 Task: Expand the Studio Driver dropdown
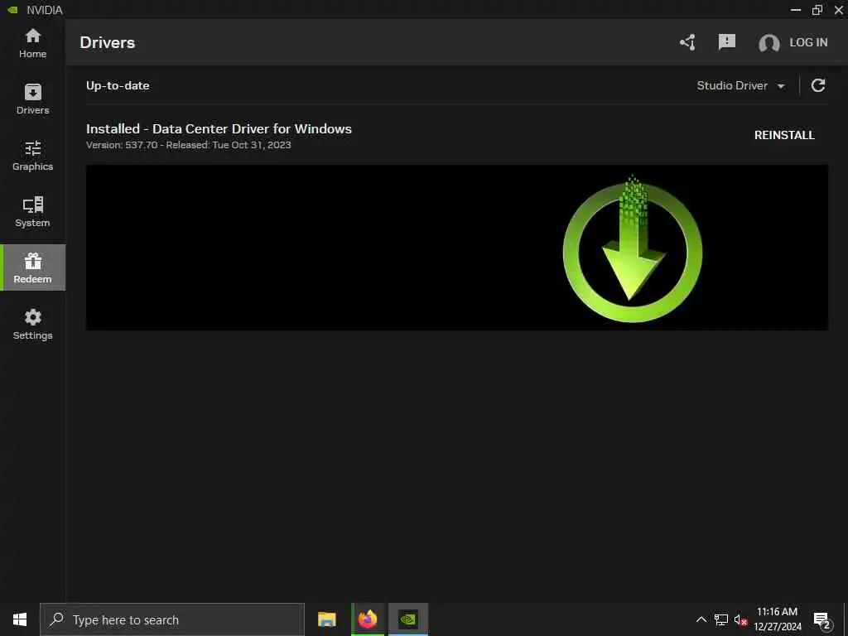(740, 85)
